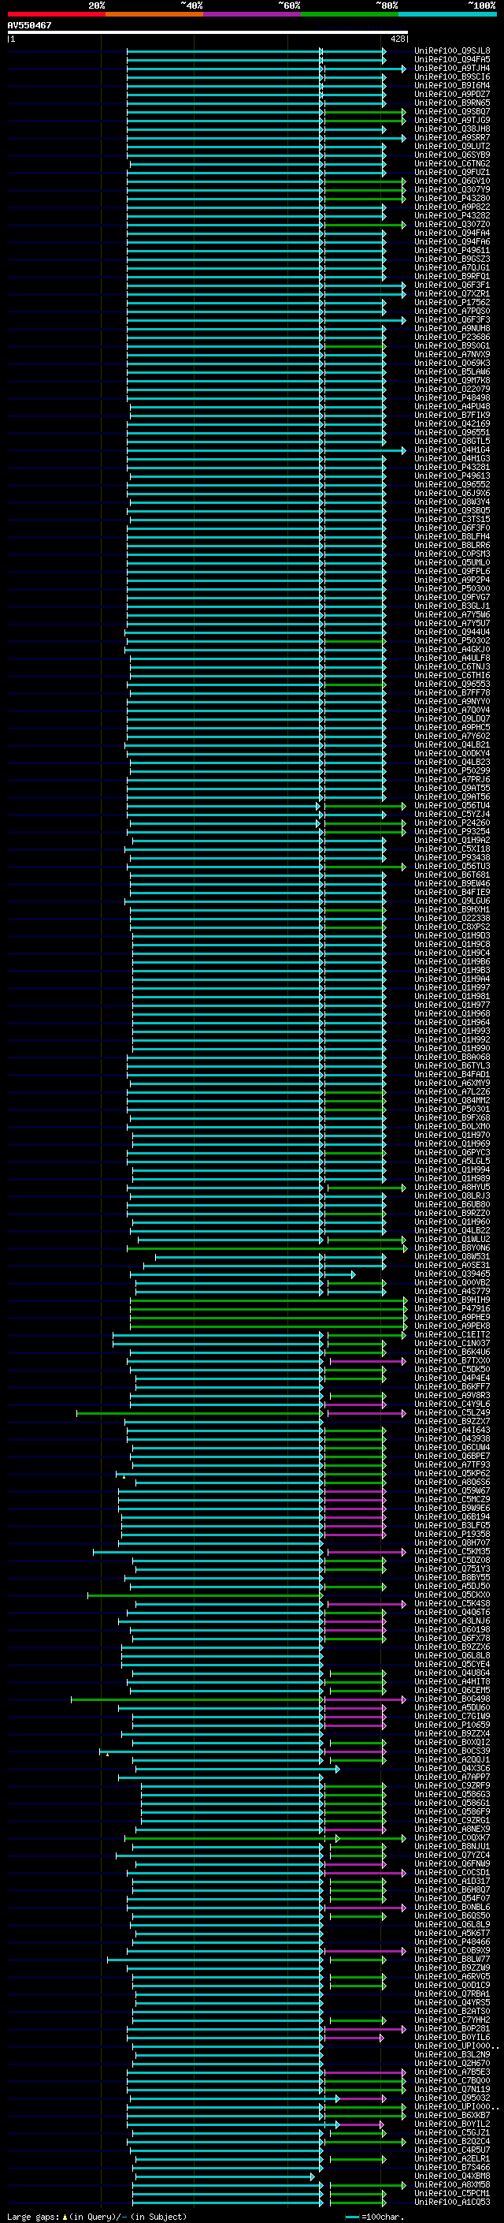The height and width of the screenshot is (2223, 504).
Task: Select the UniRef100_A7QJG1 label
Action: point(452,267)
